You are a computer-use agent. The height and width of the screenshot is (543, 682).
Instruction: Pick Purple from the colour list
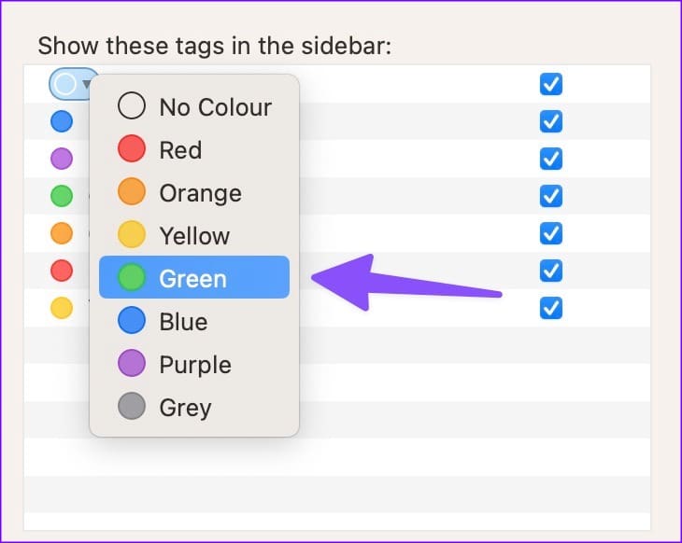tap(194, 363)
